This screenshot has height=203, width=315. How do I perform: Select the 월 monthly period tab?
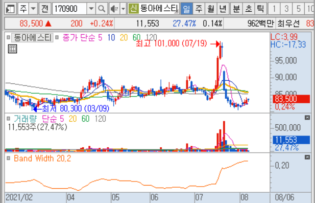(211, 9)
